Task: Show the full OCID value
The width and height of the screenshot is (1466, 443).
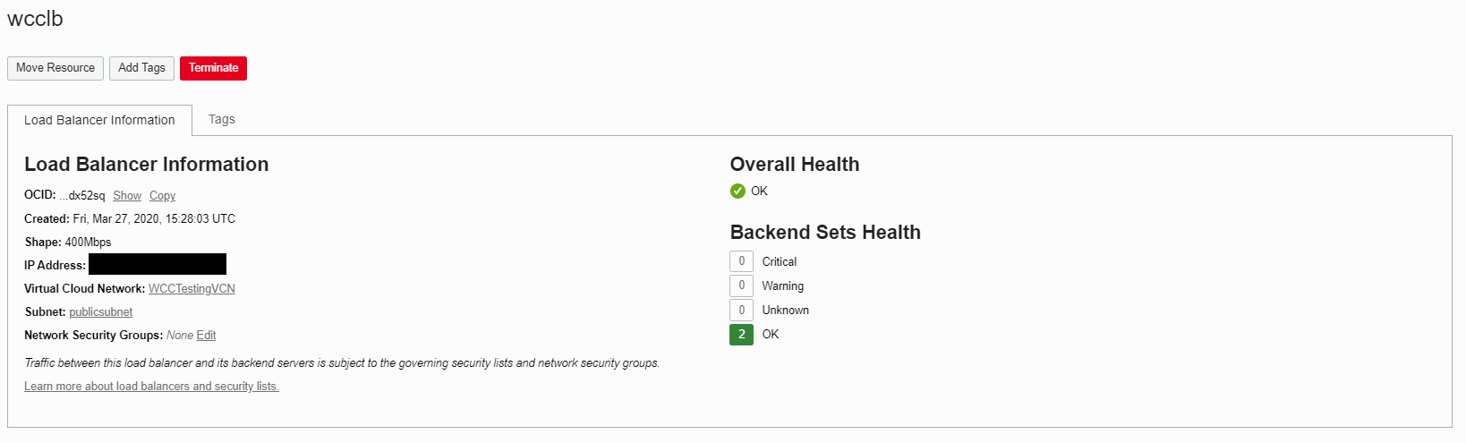Action: click(127, 195)
